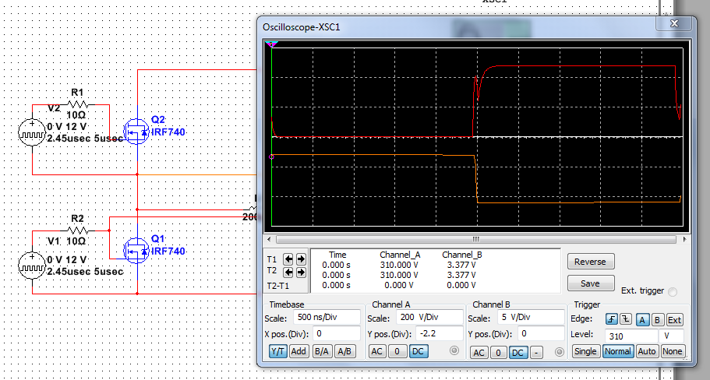
Task: Click the Channel B Scale 5 V/Div field
Action: (531, 317)
